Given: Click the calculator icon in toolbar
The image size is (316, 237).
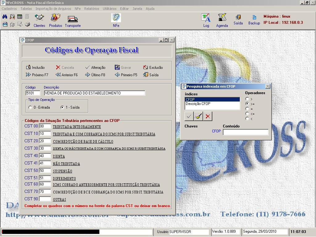Looking at the screenshot, I should pos(27,17).
